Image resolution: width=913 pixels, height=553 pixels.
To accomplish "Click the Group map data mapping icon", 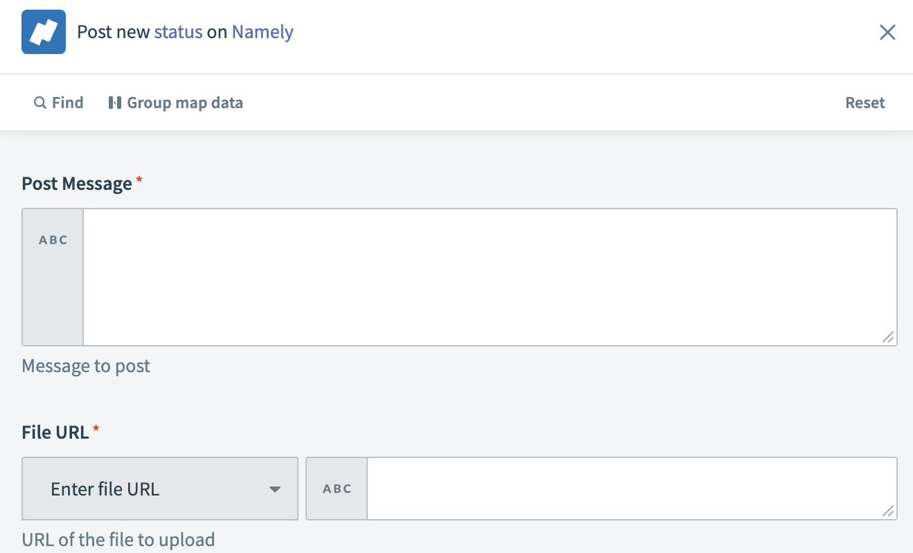I will click(115, 102).
